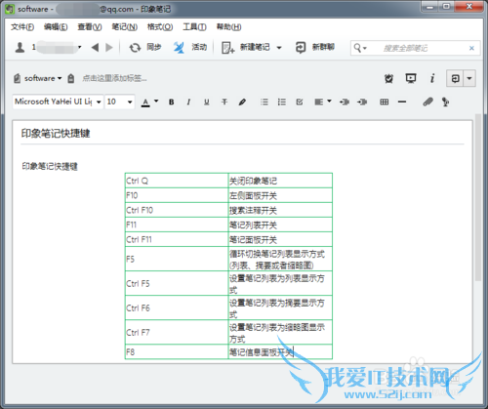This screenshot has height=409, width=488.
Task: Click the add tags field
Action: tap(114, 78)
